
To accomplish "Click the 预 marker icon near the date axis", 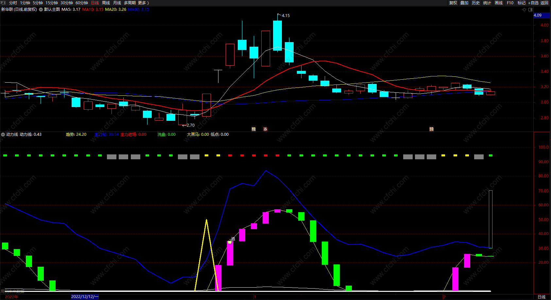I will (431, 129).
